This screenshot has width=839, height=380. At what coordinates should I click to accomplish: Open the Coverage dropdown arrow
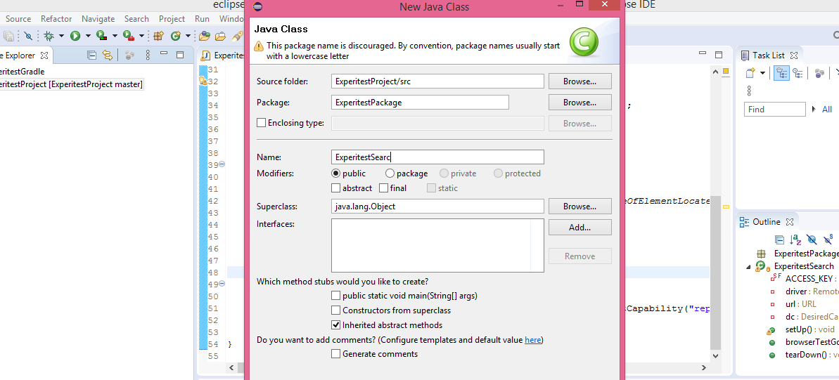point(115,37)
